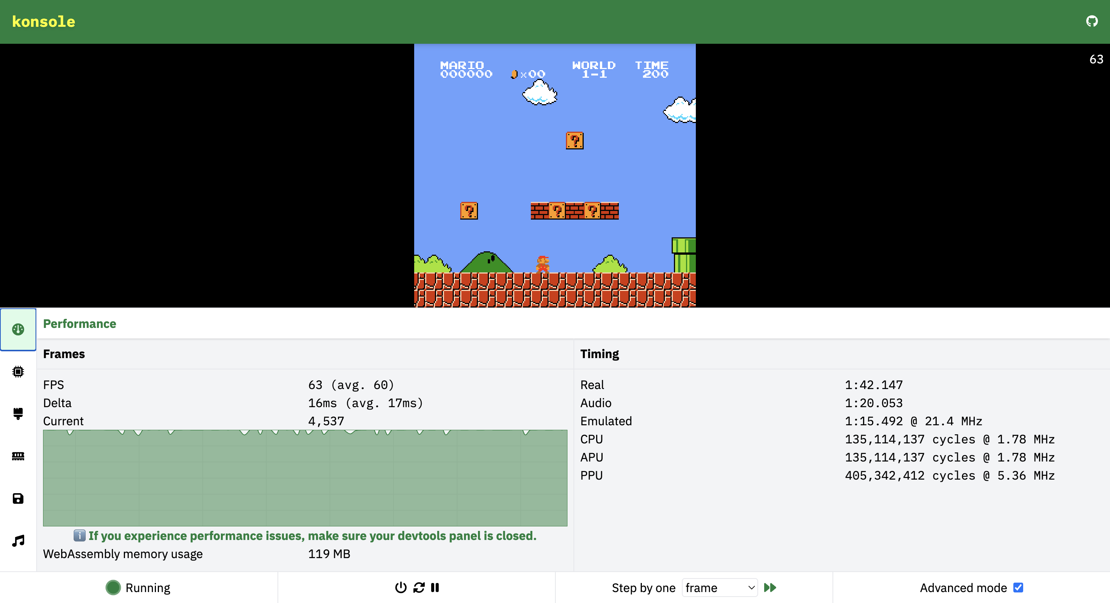Click the PPU cycles value '405,342,412'
The height and width of the screenshot is (603, 1110).
click(885, 475)
